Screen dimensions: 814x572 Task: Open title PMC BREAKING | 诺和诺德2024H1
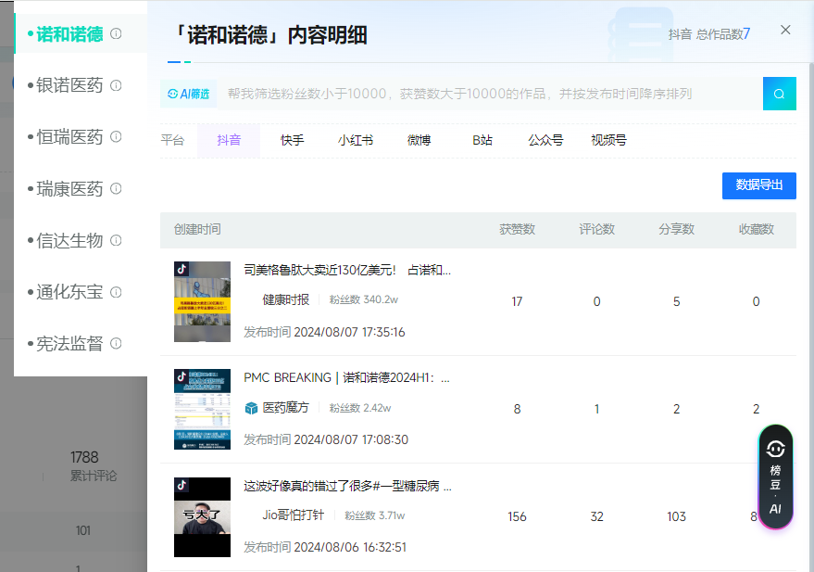[x=346, y=377]
